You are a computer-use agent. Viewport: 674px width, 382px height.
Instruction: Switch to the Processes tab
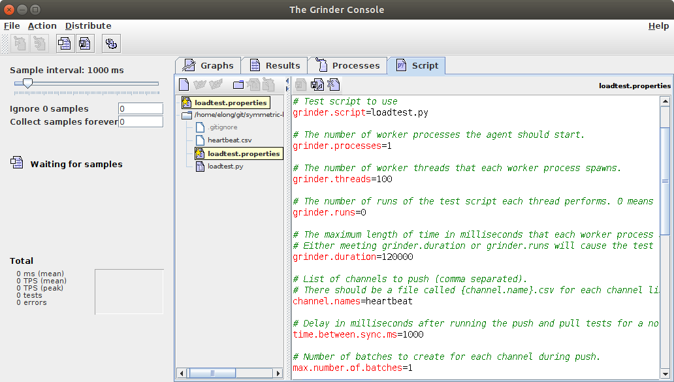tap(347, 66)
